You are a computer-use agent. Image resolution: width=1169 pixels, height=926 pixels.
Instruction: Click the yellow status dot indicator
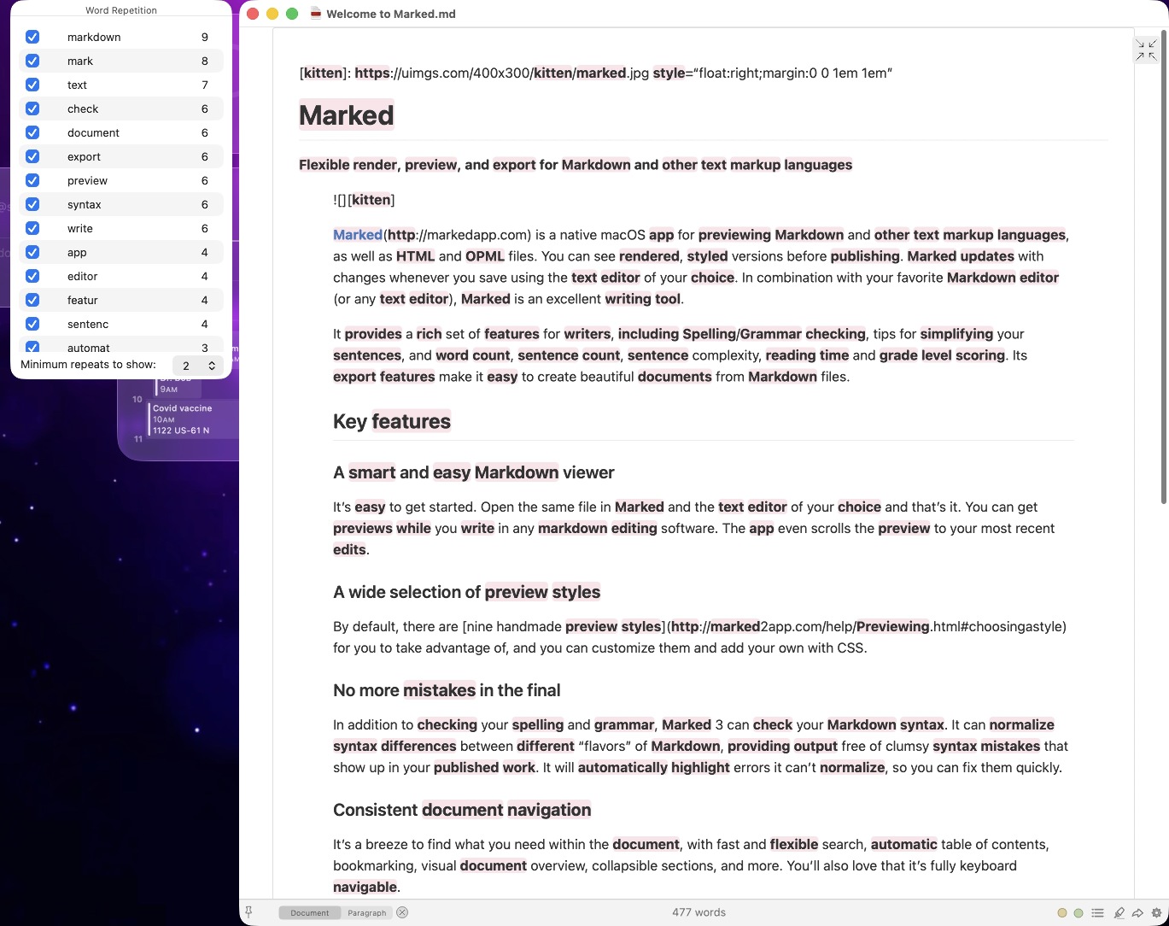click(1062, 913)
